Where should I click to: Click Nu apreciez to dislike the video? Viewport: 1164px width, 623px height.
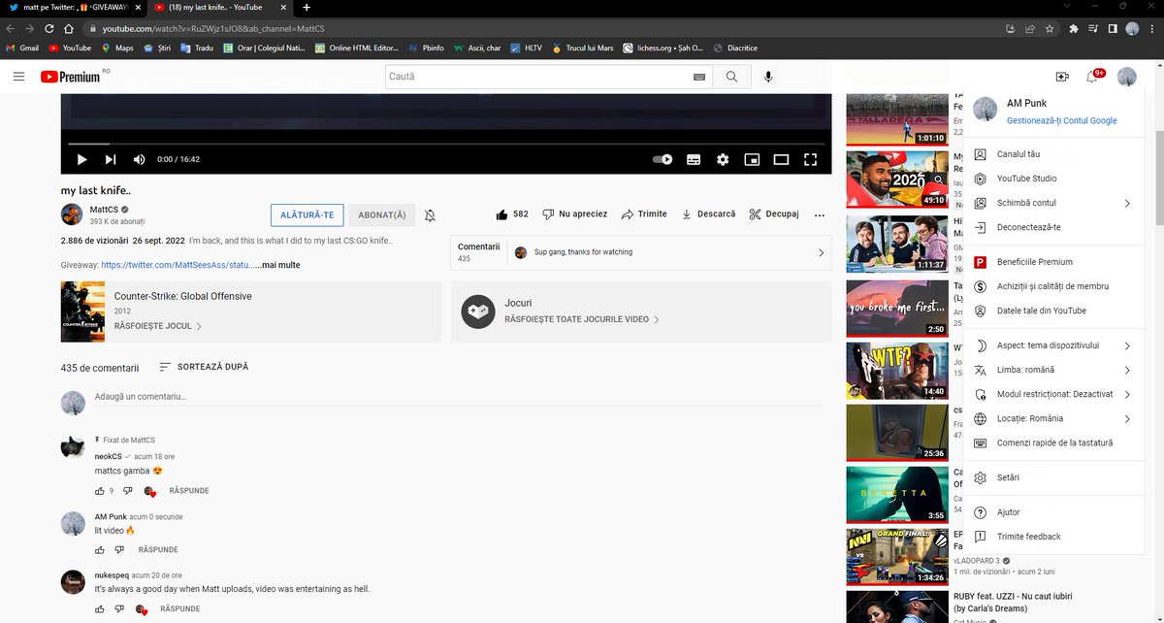[x=575, y=214]
